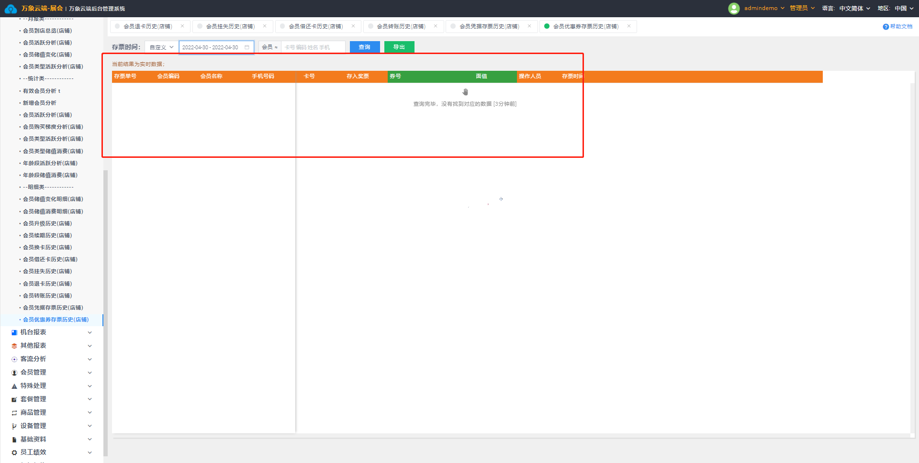Click the 套餐管理 edit icon

pos(14,399)
